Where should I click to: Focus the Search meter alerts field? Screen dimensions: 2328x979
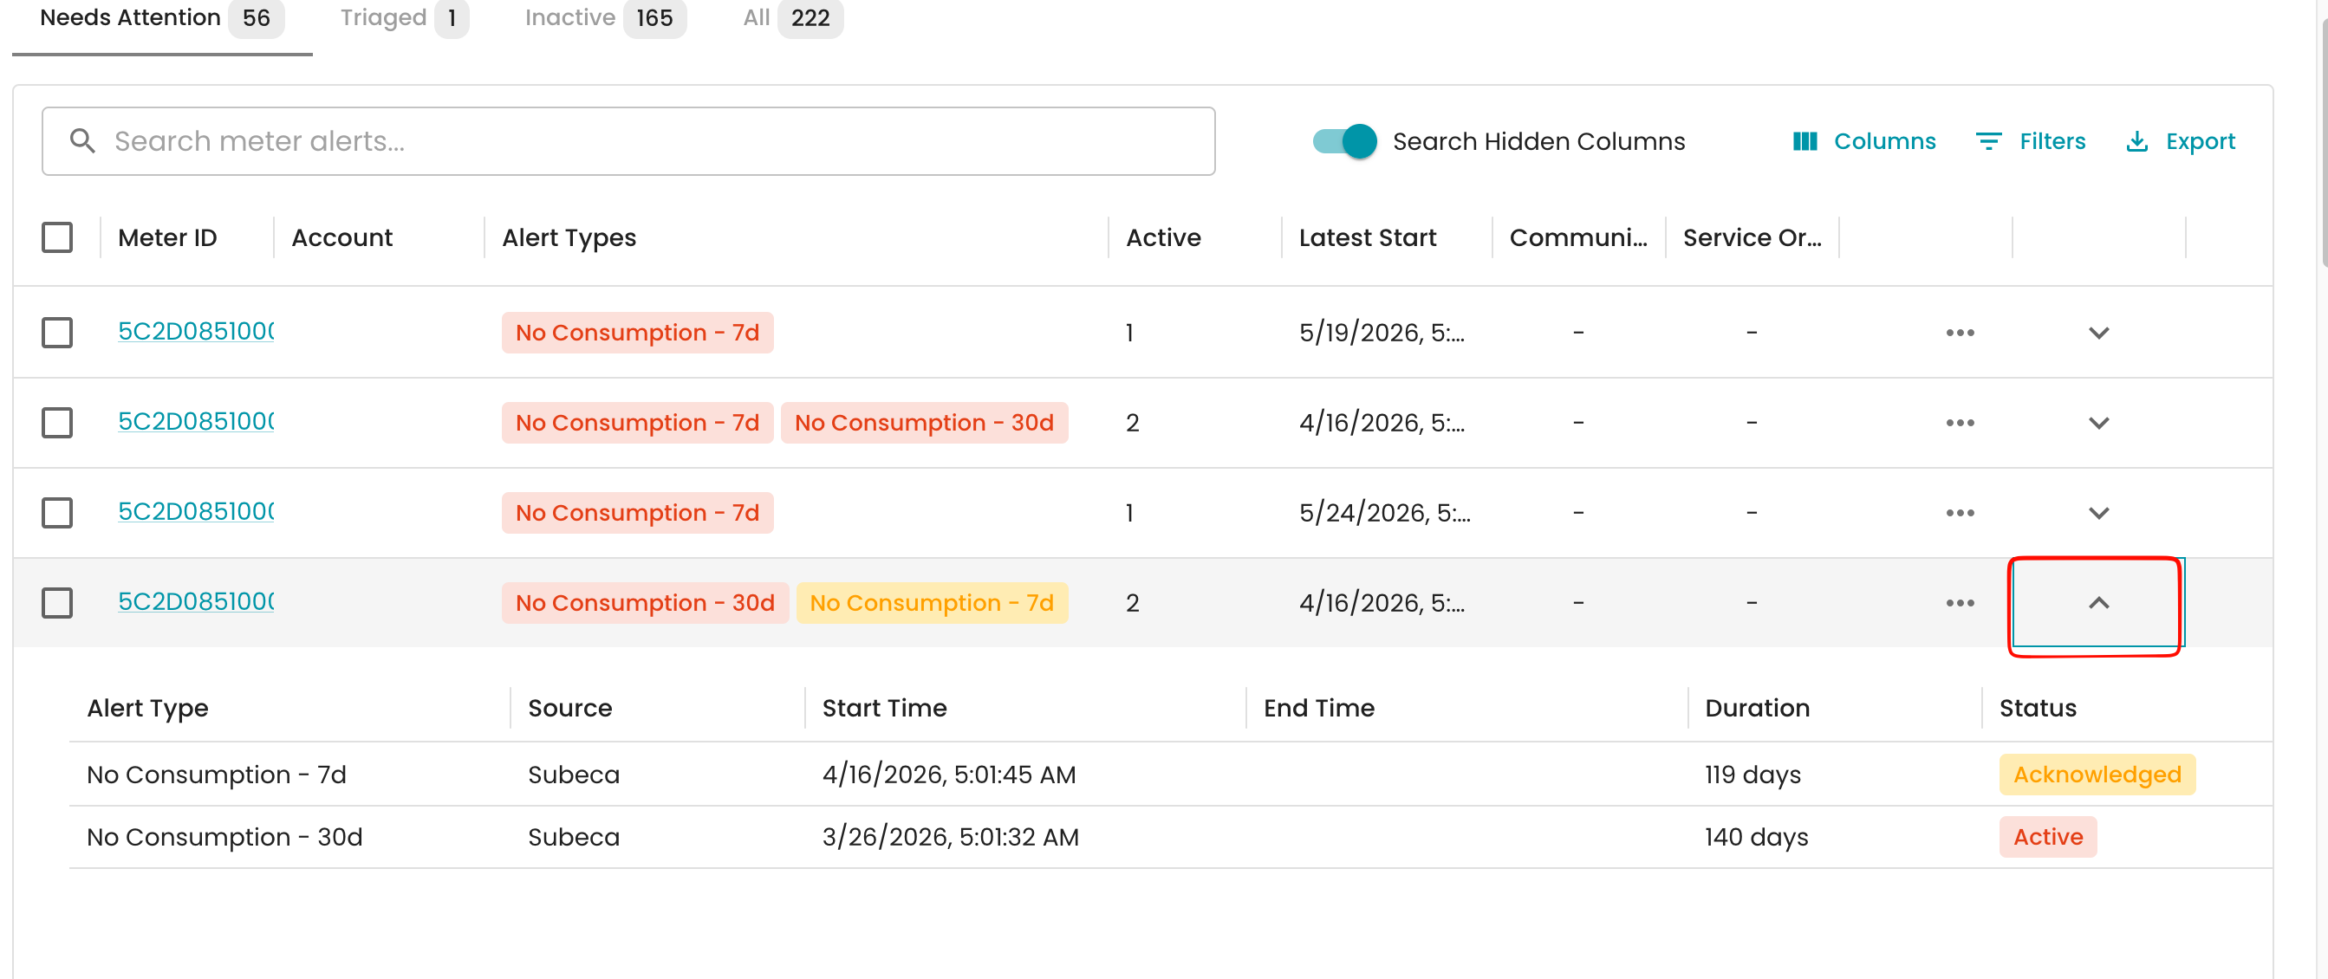pos(628,141)
